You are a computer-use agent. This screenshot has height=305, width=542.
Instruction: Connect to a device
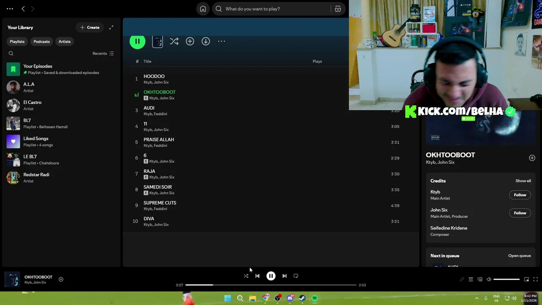[x=480, y=280]
